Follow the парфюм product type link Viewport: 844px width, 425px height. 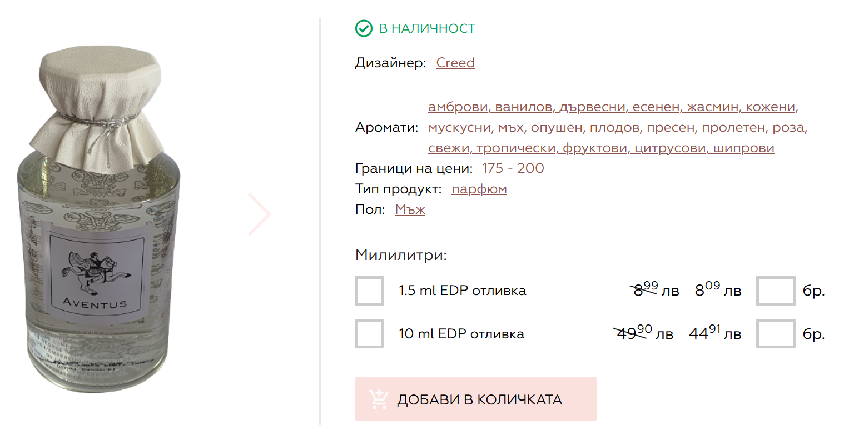(x=479, y=189)
